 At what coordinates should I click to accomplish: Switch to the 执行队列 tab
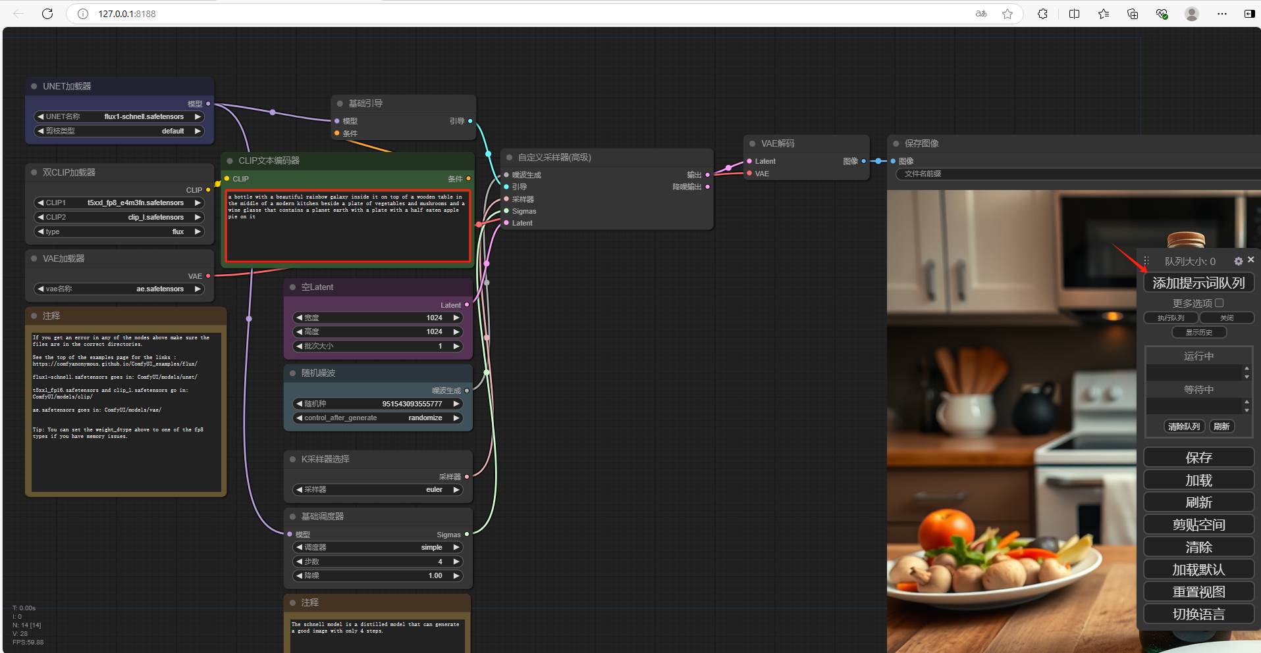[x=1171, y=318]
